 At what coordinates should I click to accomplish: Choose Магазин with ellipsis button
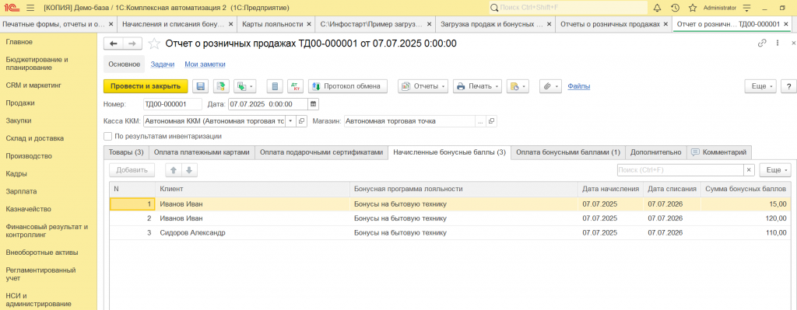pyautogui.click(x=479, y=121)
